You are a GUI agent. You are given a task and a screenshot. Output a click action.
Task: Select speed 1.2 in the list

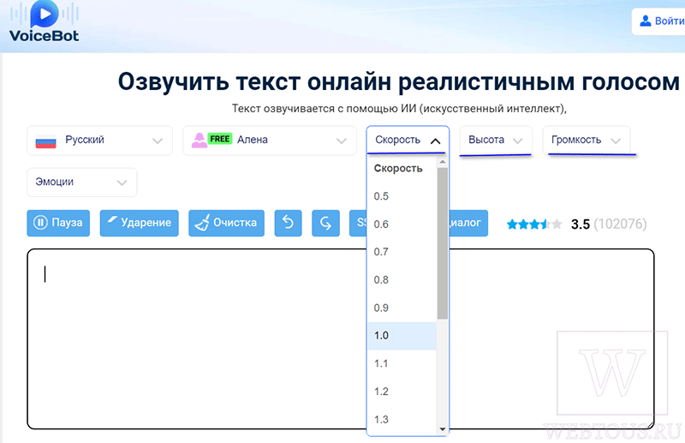pyautogui.click(x=402, y=392)
